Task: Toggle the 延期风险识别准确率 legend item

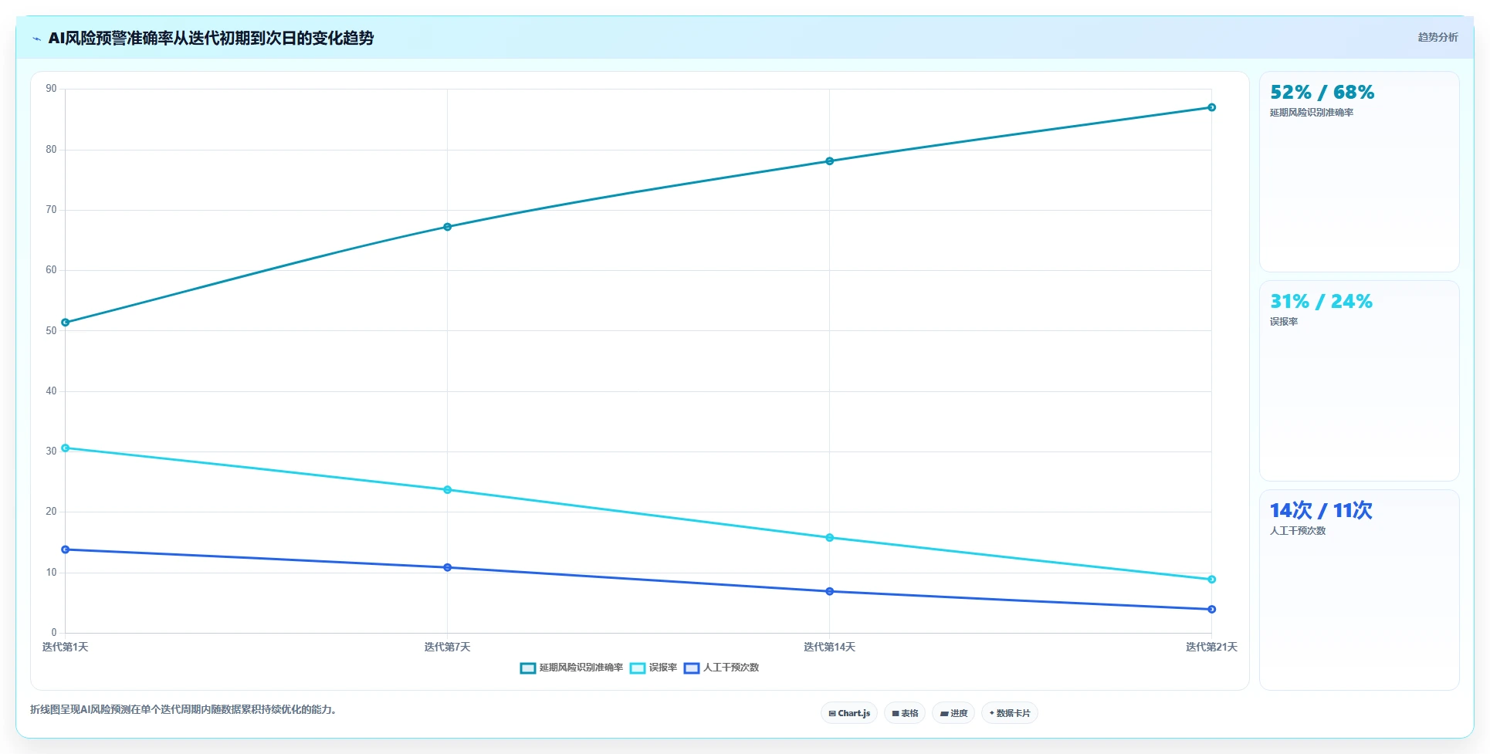Action: [x=571, y=668]
